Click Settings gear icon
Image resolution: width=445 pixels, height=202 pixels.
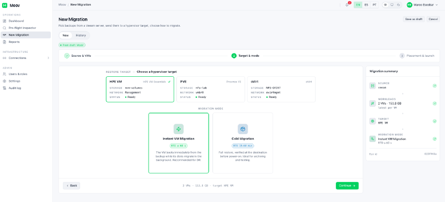(x=4, y=81)
